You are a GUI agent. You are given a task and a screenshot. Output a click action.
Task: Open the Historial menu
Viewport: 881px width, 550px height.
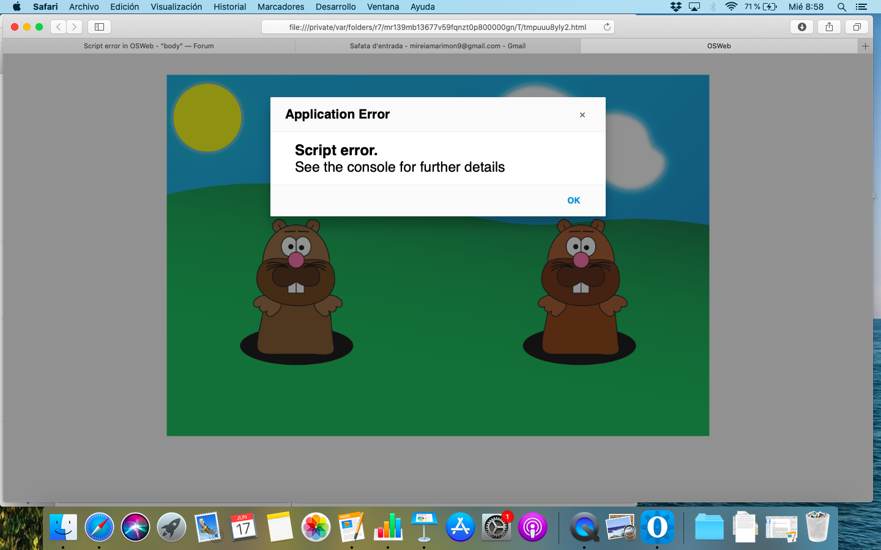pyautogui.click(x=229, y=7)
